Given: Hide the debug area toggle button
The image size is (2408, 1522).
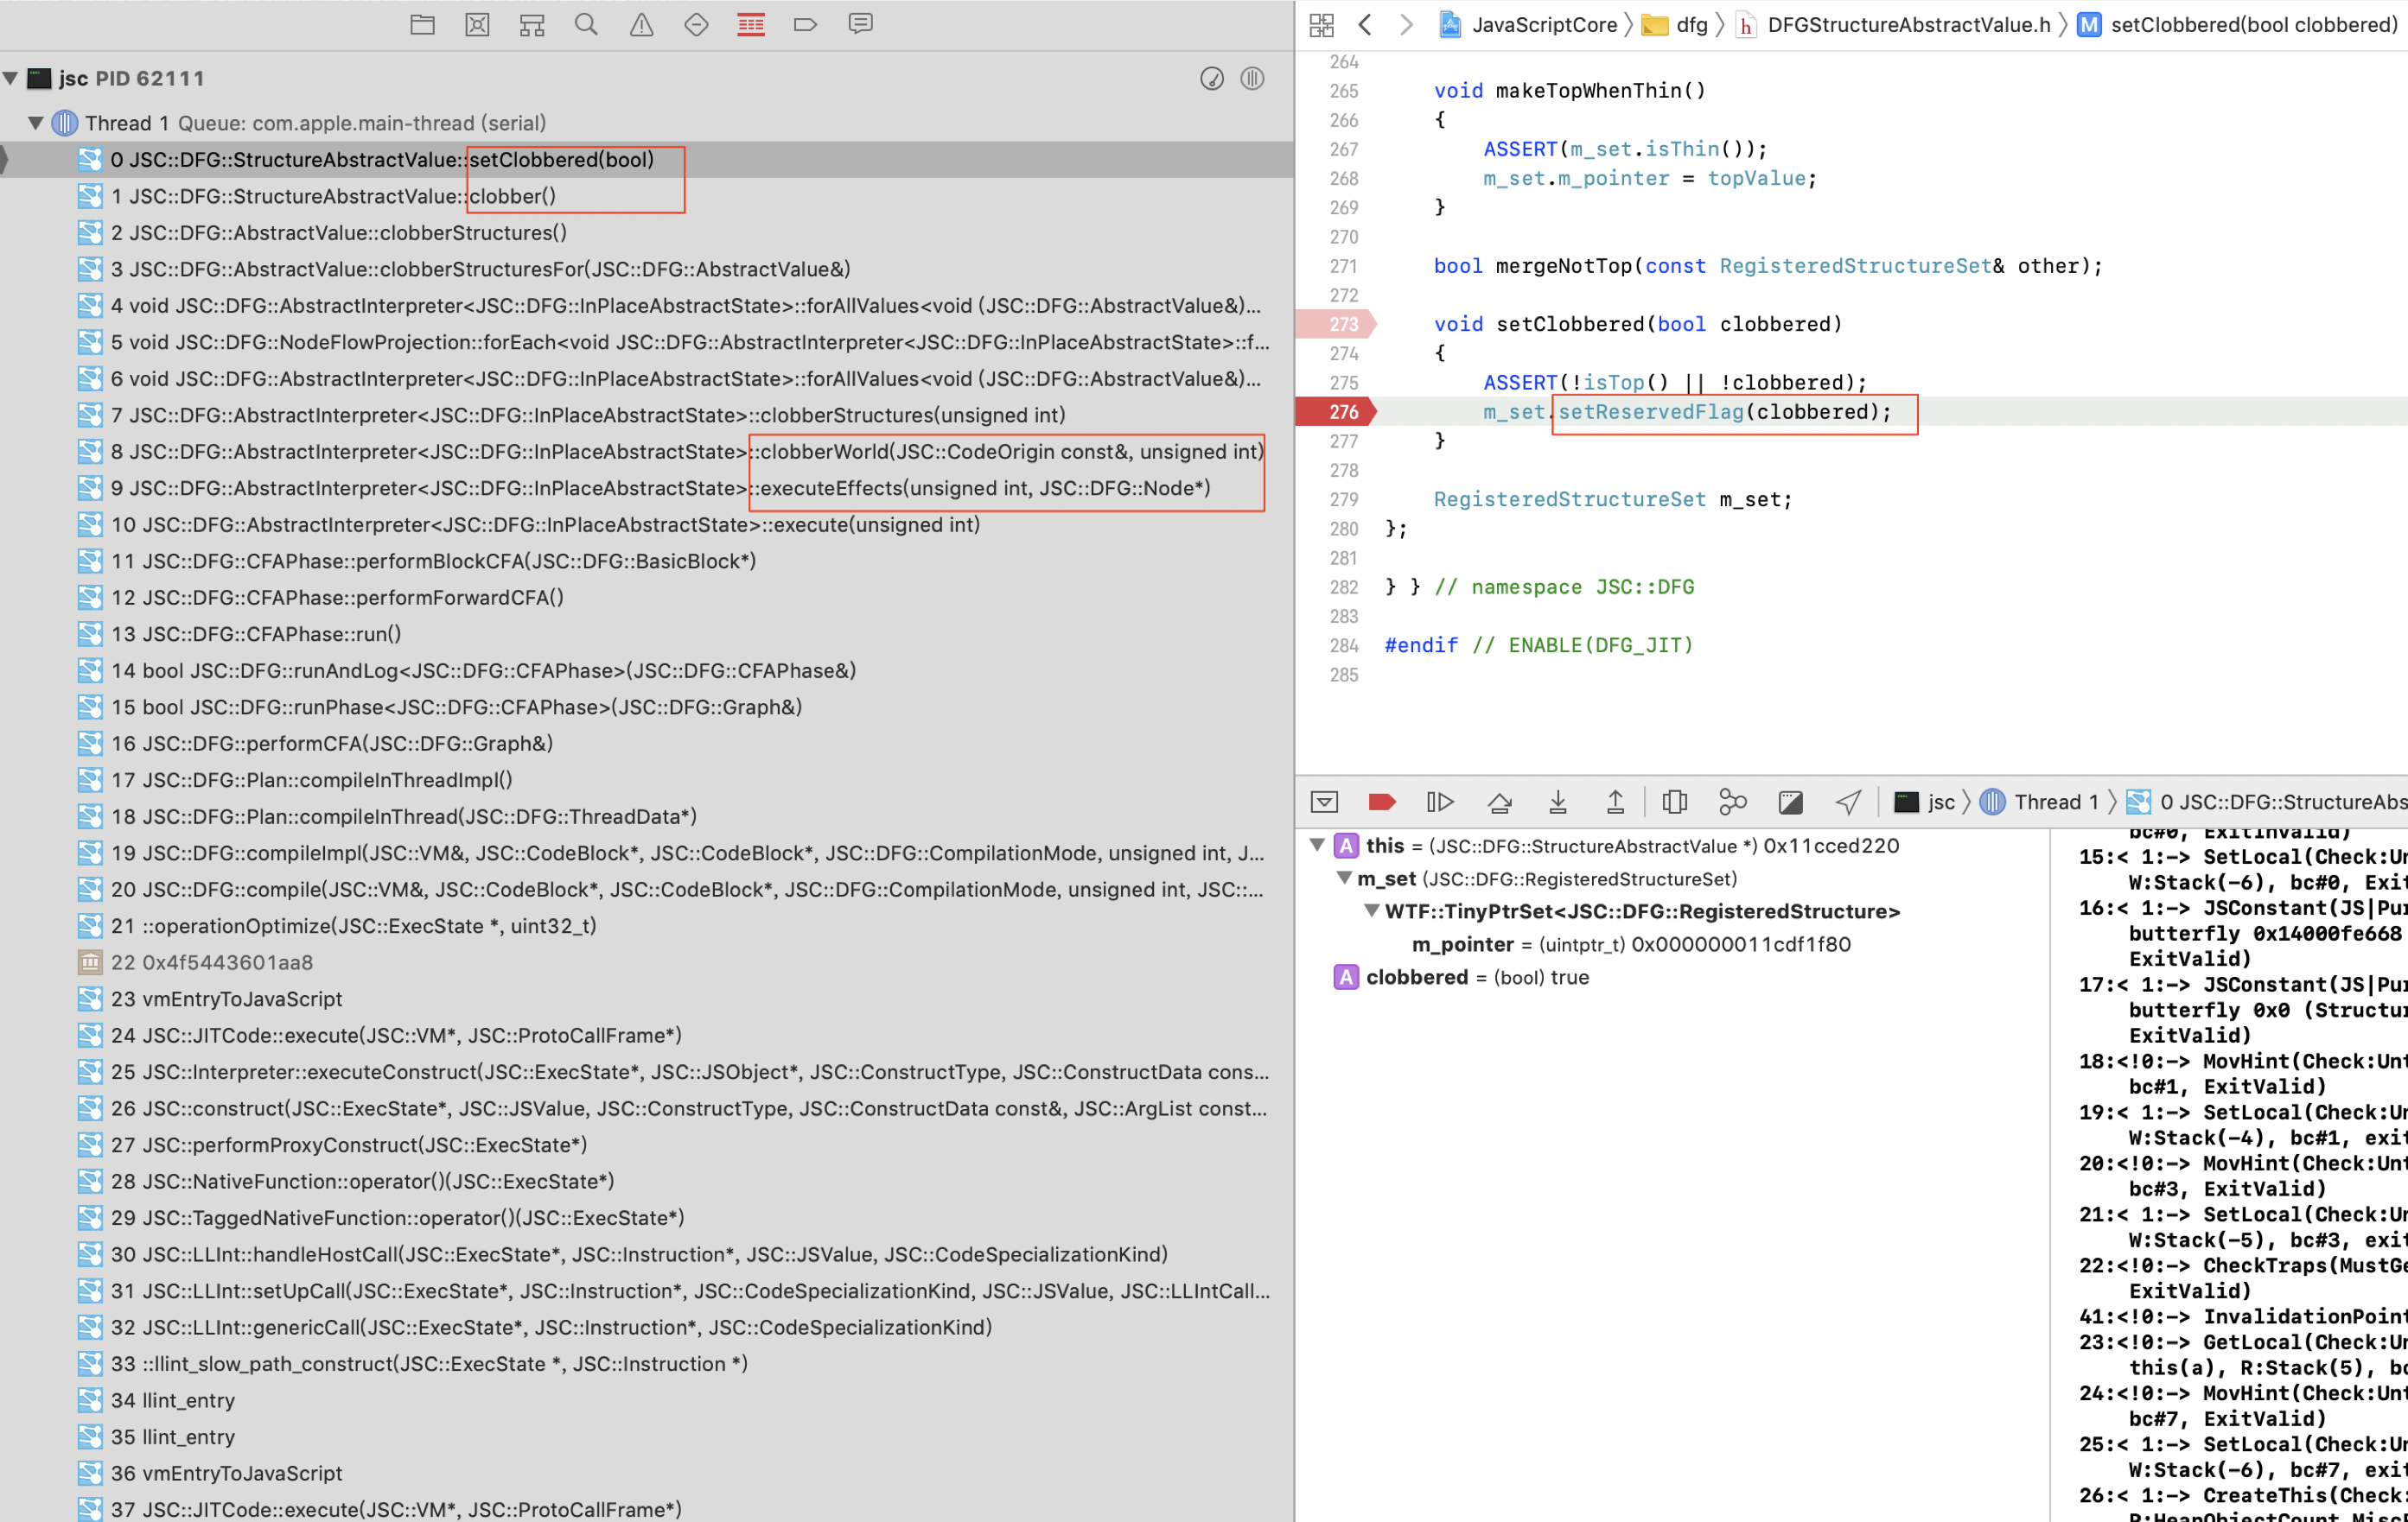Looking at the screenshot, I should [x=1324, y=802].
